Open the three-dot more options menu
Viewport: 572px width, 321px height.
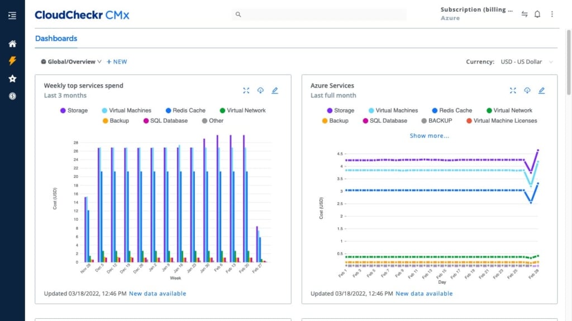point(552,14)
